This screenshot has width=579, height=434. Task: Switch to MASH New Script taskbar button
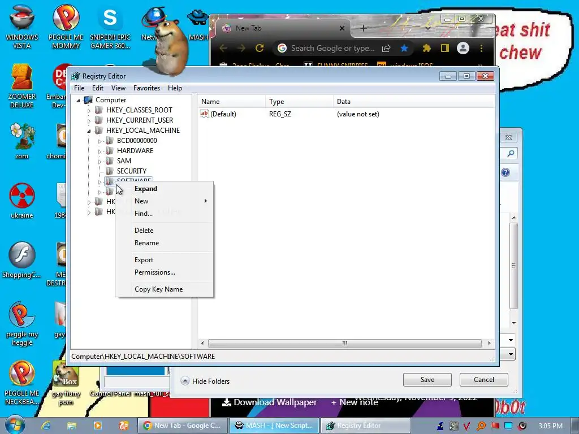pyautogui.click(x=274, y=426)
